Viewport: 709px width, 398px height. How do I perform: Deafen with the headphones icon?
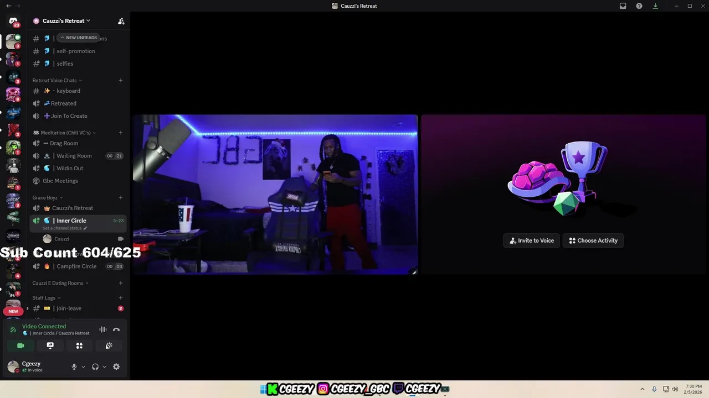coord(95,366)
